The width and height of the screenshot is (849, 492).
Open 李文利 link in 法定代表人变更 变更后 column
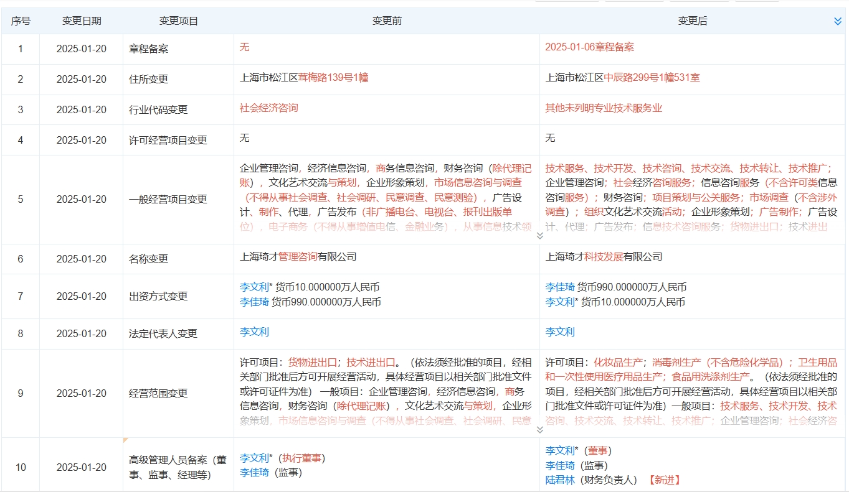coord(560,332)
